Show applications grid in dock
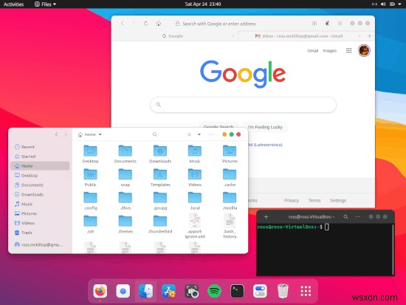Screen dimensions: 406x305 (306, 291)
